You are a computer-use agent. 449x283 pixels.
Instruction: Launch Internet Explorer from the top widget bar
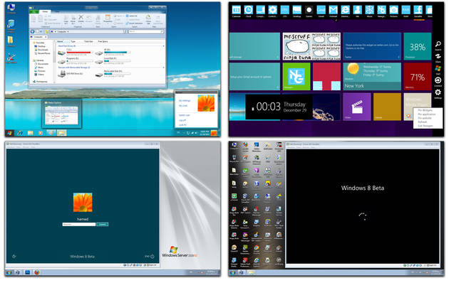345,10
